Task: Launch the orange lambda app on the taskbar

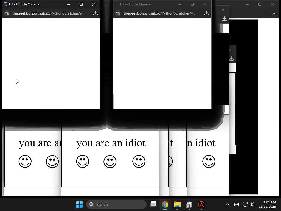Action: [x=201, y=204]
